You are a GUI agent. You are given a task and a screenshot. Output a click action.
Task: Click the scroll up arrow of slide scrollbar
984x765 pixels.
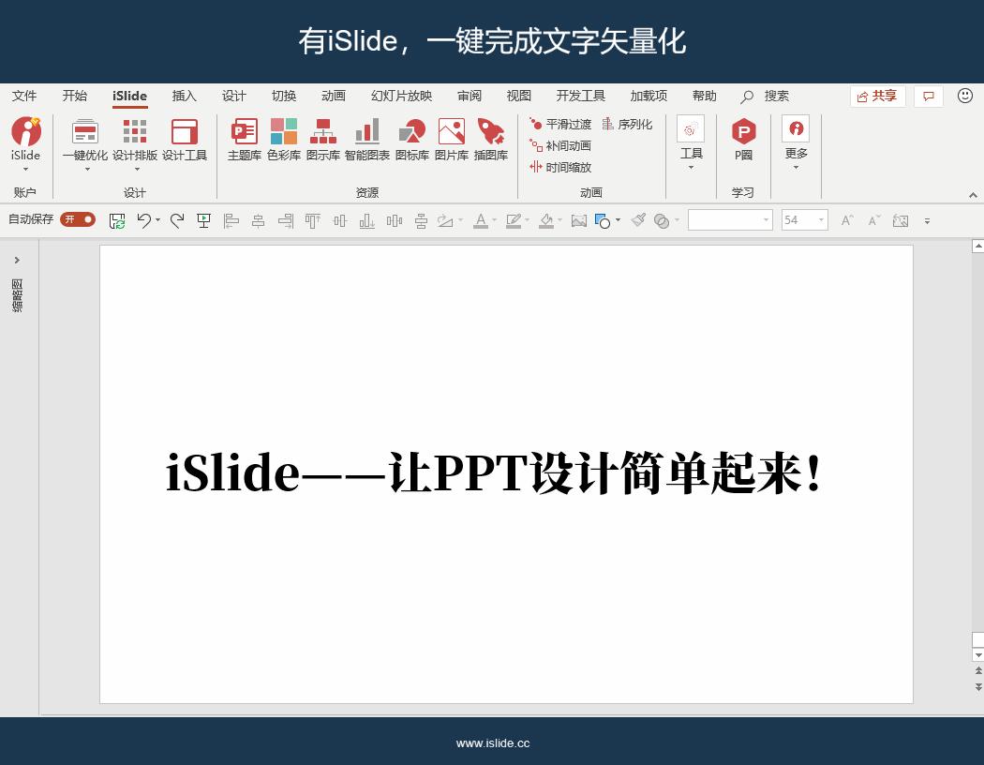pos(977,246)
